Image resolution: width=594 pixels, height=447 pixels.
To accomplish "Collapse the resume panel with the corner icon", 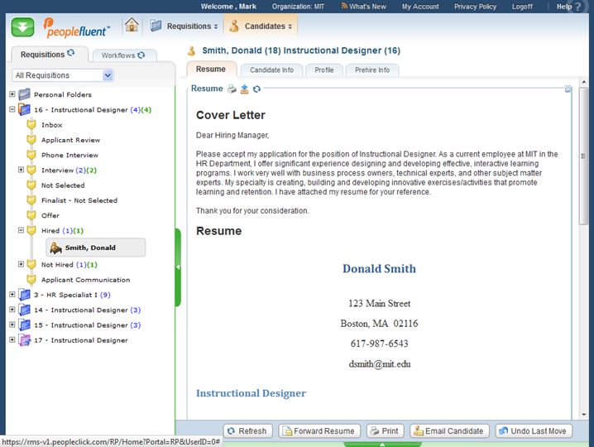I will point(568,89).
